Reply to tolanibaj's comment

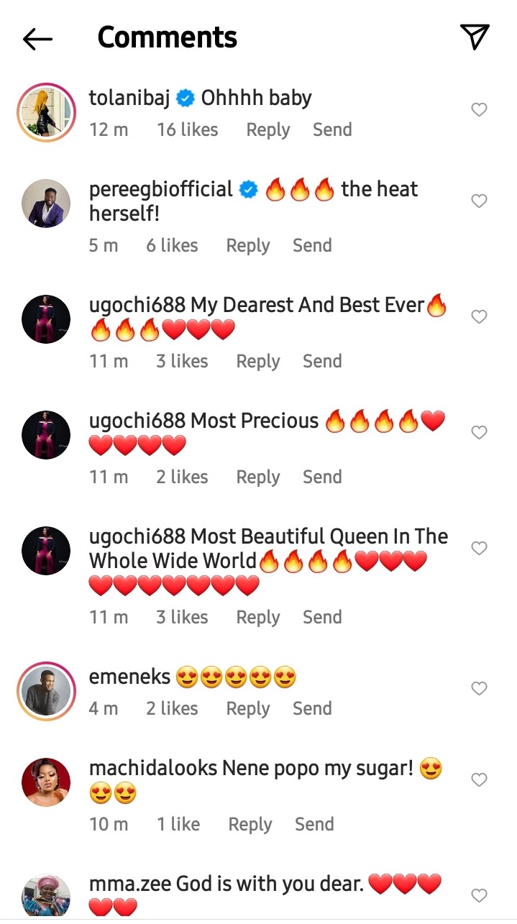[268, 130]
